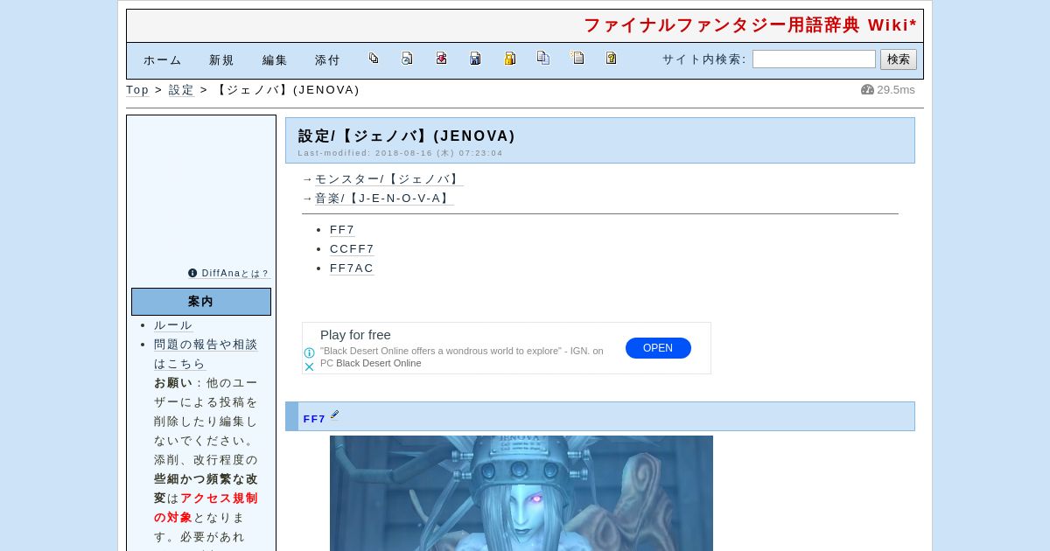Screen dimensions: 1050x551
Task: Click the floppy disk backup icon
Action: pyautogui.click(x=475, y=58)
